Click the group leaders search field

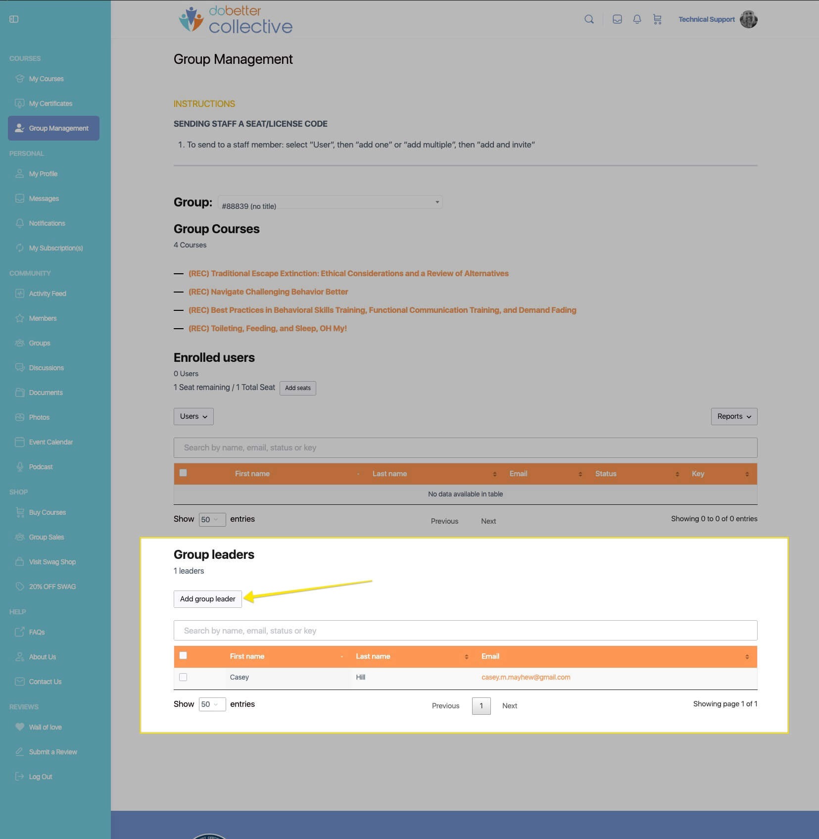coord(465,631)
